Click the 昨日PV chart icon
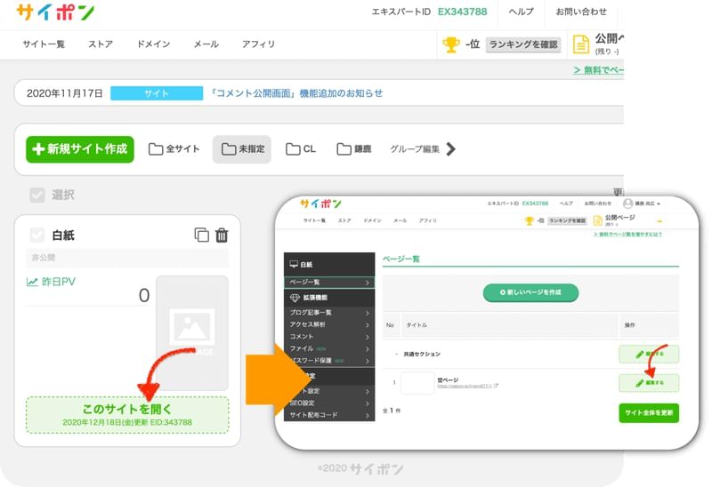The width and height of the screenshot is (712, 487). 32,282
